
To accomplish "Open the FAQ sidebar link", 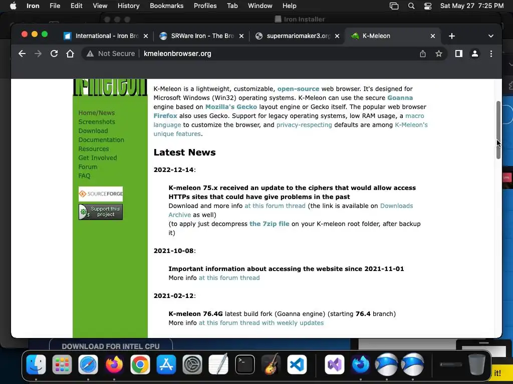I will (x=84, y=175).
